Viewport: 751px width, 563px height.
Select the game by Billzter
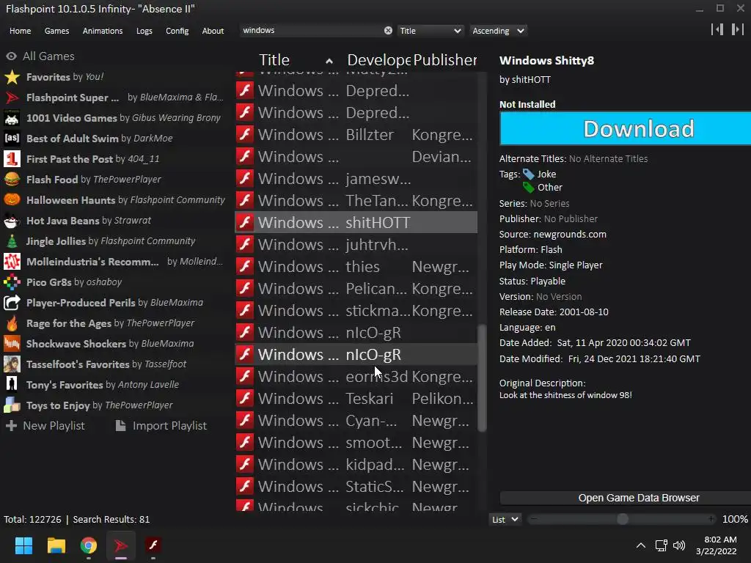[356, 135]
